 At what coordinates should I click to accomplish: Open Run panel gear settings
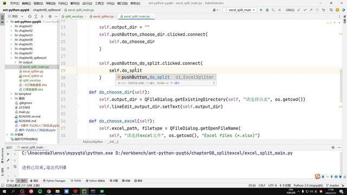pyautogui.click(x=333, y=147)
